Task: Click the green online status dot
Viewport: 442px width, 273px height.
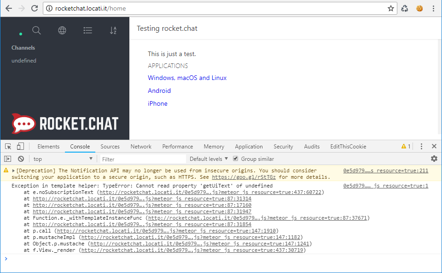Action: [x=21, y=34]
